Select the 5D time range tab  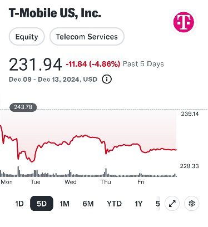42,204
